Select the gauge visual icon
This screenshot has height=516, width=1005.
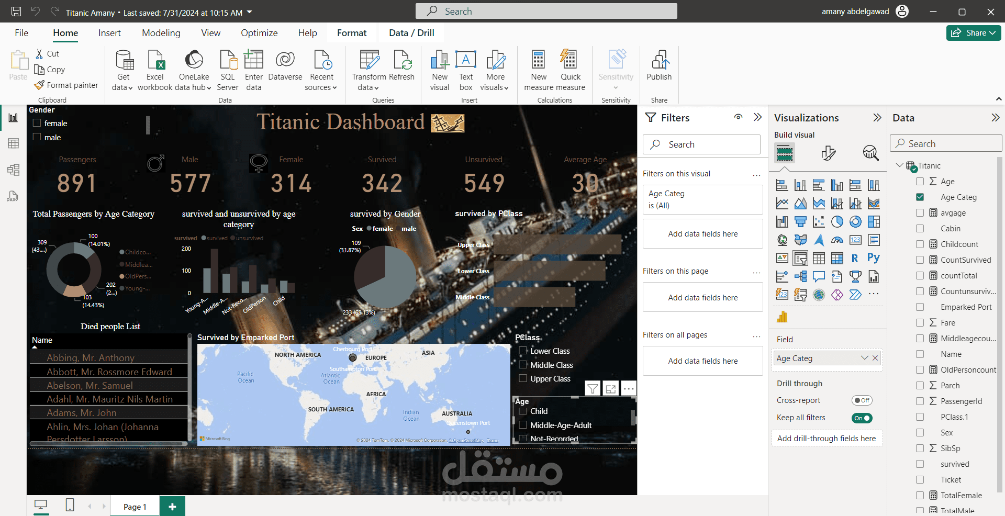[837, 240]
